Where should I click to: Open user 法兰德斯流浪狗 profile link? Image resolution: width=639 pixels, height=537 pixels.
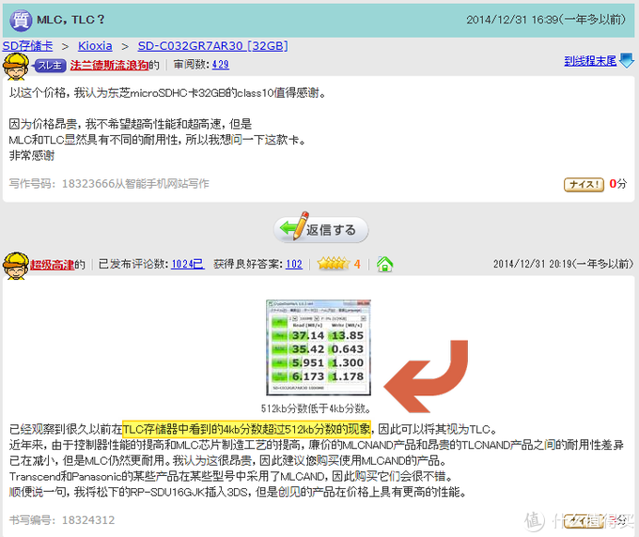pos(109,65)
